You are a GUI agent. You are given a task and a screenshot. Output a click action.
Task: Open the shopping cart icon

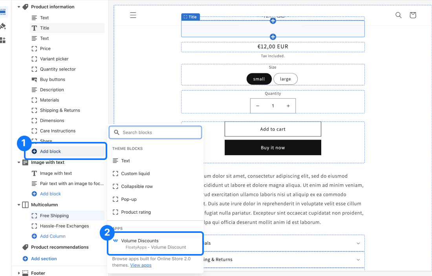(x=412, y=15)
